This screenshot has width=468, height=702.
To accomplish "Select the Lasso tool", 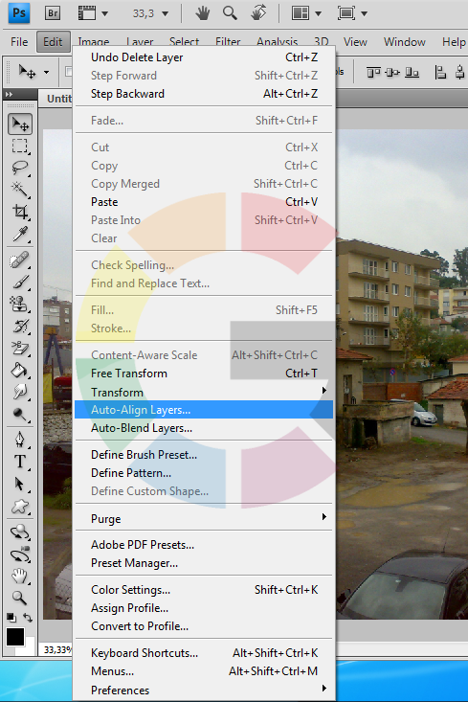I will coord(20,168).
